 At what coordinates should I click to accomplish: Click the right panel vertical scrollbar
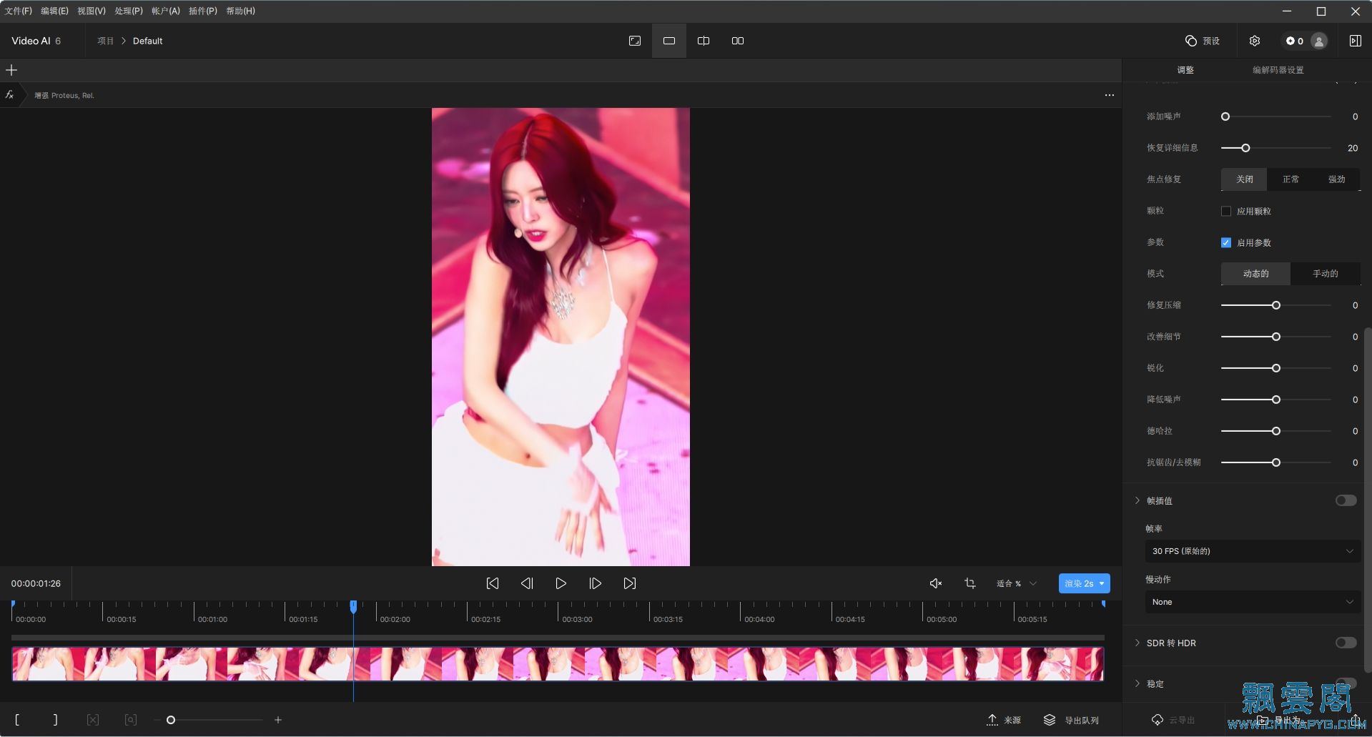[1368, 500]
